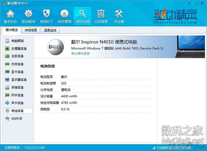The width and height of the screenshot is (207, 151).
Task: Select 电脑概括 in the sidebar
Action: coord(17,41)
